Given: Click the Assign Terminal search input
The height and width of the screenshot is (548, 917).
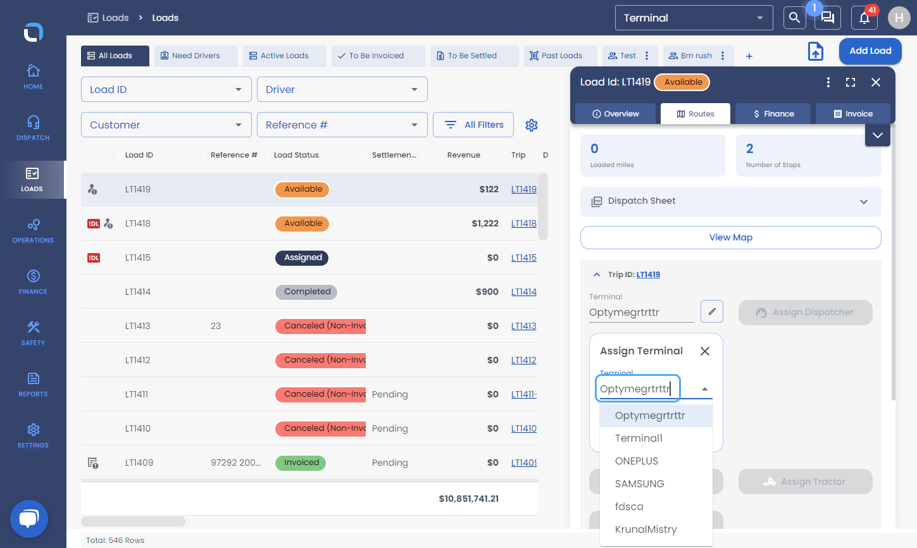Looking at the screenshot, I should click(x=638, y=389).
